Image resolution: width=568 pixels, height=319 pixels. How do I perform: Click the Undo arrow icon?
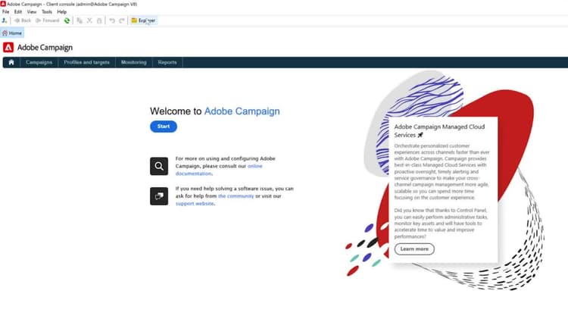[112, 20]
